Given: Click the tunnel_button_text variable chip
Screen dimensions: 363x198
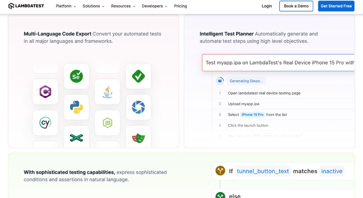Looking at the screenshot, I should coord(263,171).
